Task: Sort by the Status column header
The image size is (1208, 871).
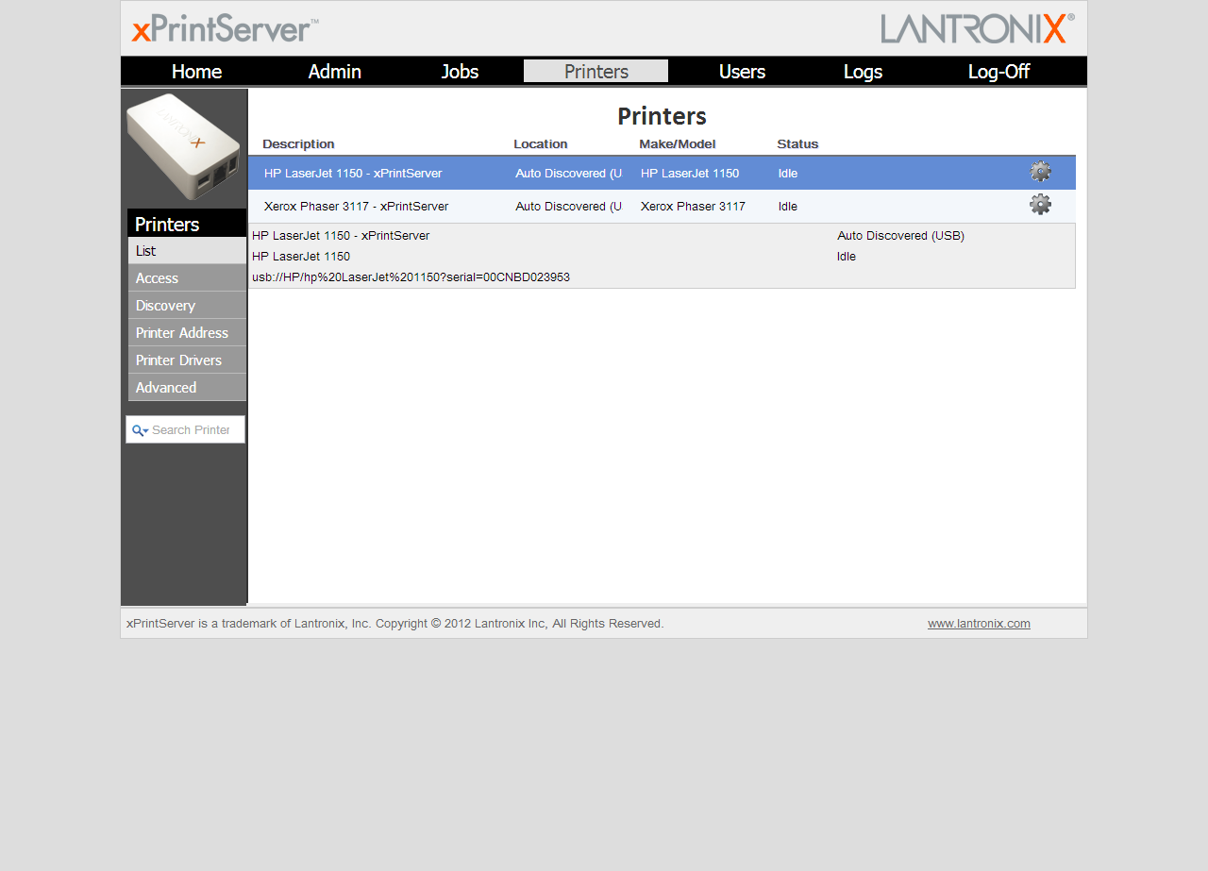Action: [x=797, y=144]
